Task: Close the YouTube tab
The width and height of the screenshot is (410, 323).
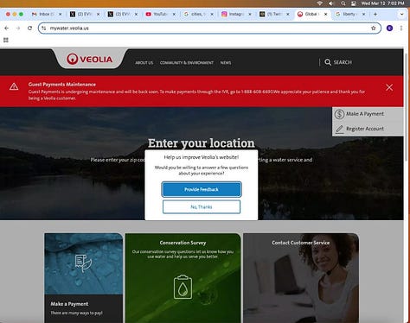Action: [174, 14]
